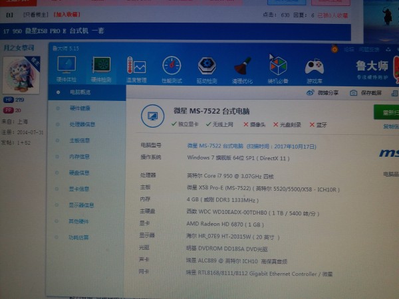Launch 性能测试 performance test gauge icon
Image resolution: width=399 pixels, height=299 pixels.
pyautogui.click(x=172, y=70)
